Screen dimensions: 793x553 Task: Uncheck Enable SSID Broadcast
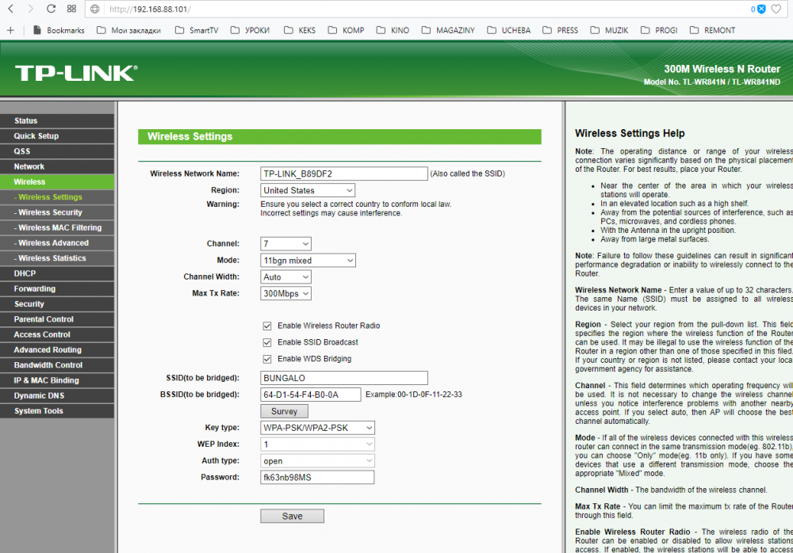coord(267,342)
